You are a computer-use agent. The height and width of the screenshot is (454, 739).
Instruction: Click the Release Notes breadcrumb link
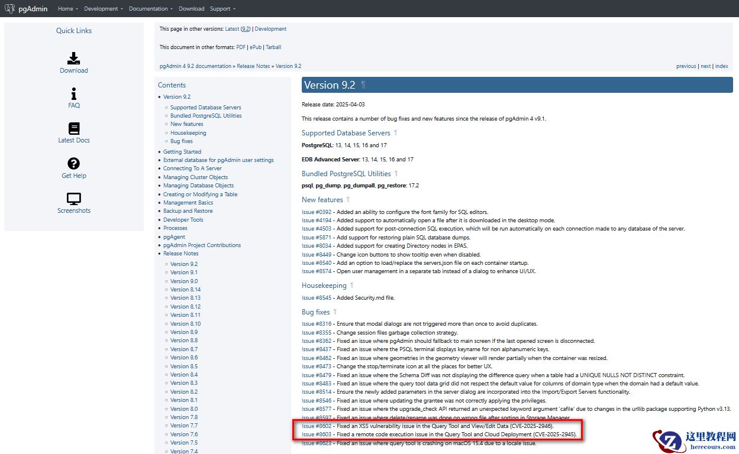[x=253, y=66]
